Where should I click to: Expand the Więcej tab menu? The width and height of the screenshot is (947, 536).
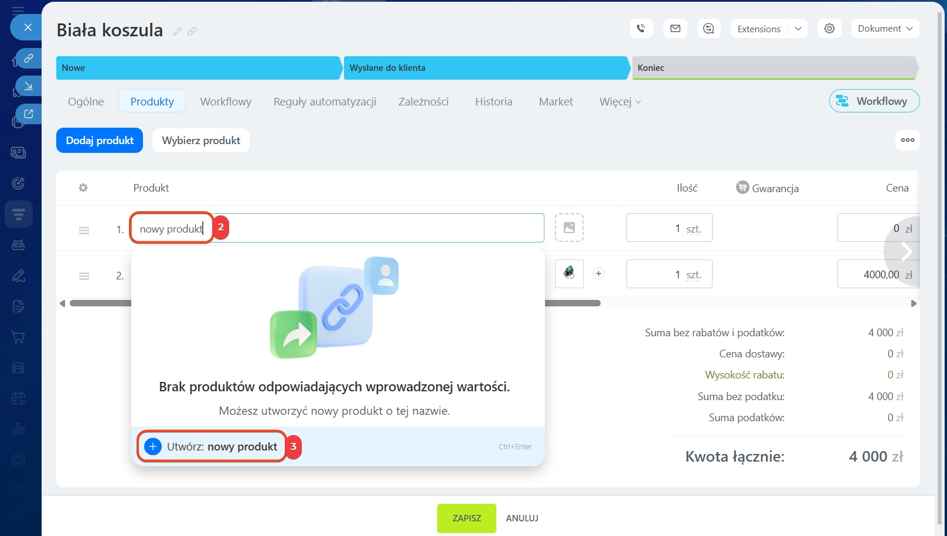pos(619,102)
